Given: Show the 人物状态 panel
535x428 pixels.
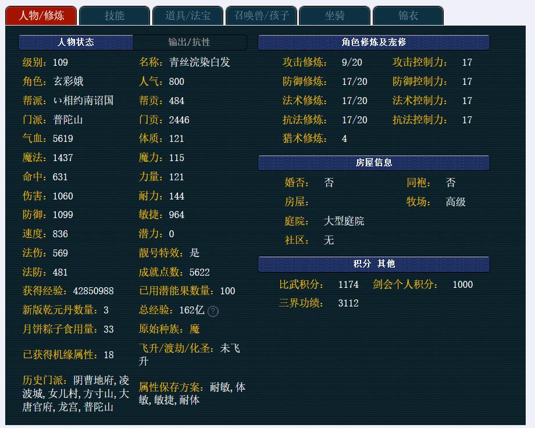Looking at the screenshot, I should coord(76,42).
